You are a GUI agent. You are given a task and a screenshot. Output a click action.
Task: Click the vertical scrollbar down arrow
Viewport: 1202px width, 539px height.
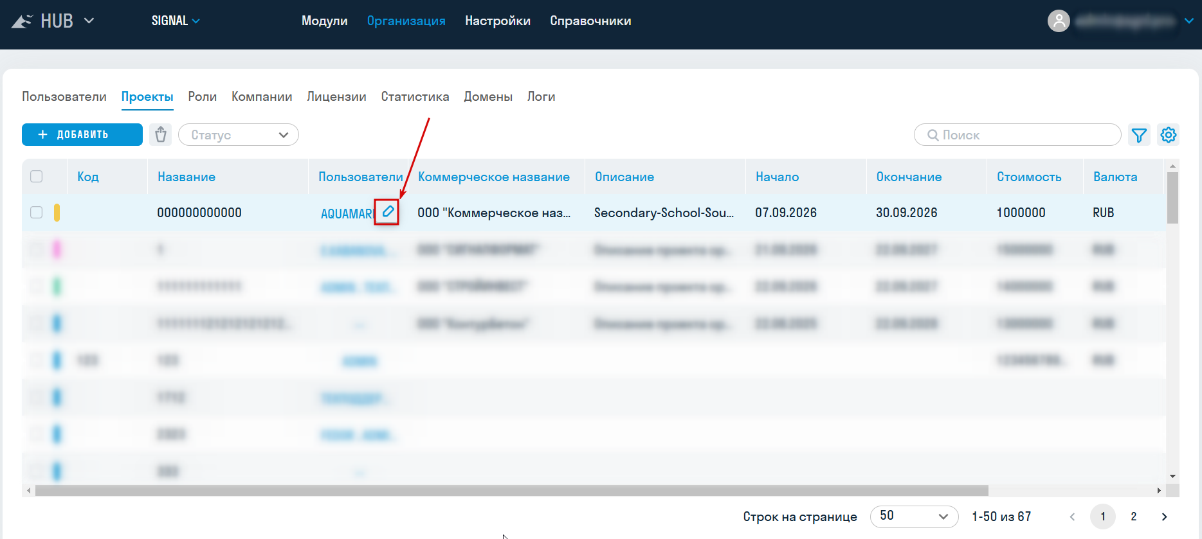1172,477
